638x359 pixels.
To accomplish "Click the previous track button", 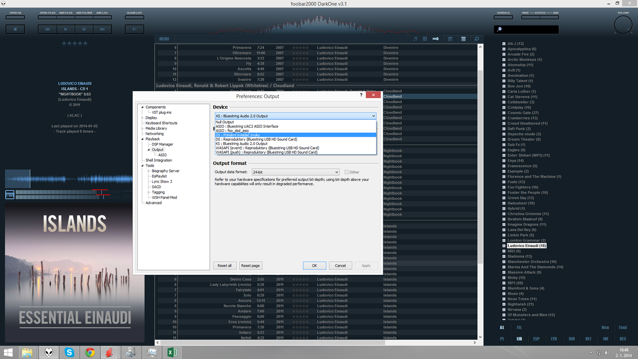I will point(47,29).
